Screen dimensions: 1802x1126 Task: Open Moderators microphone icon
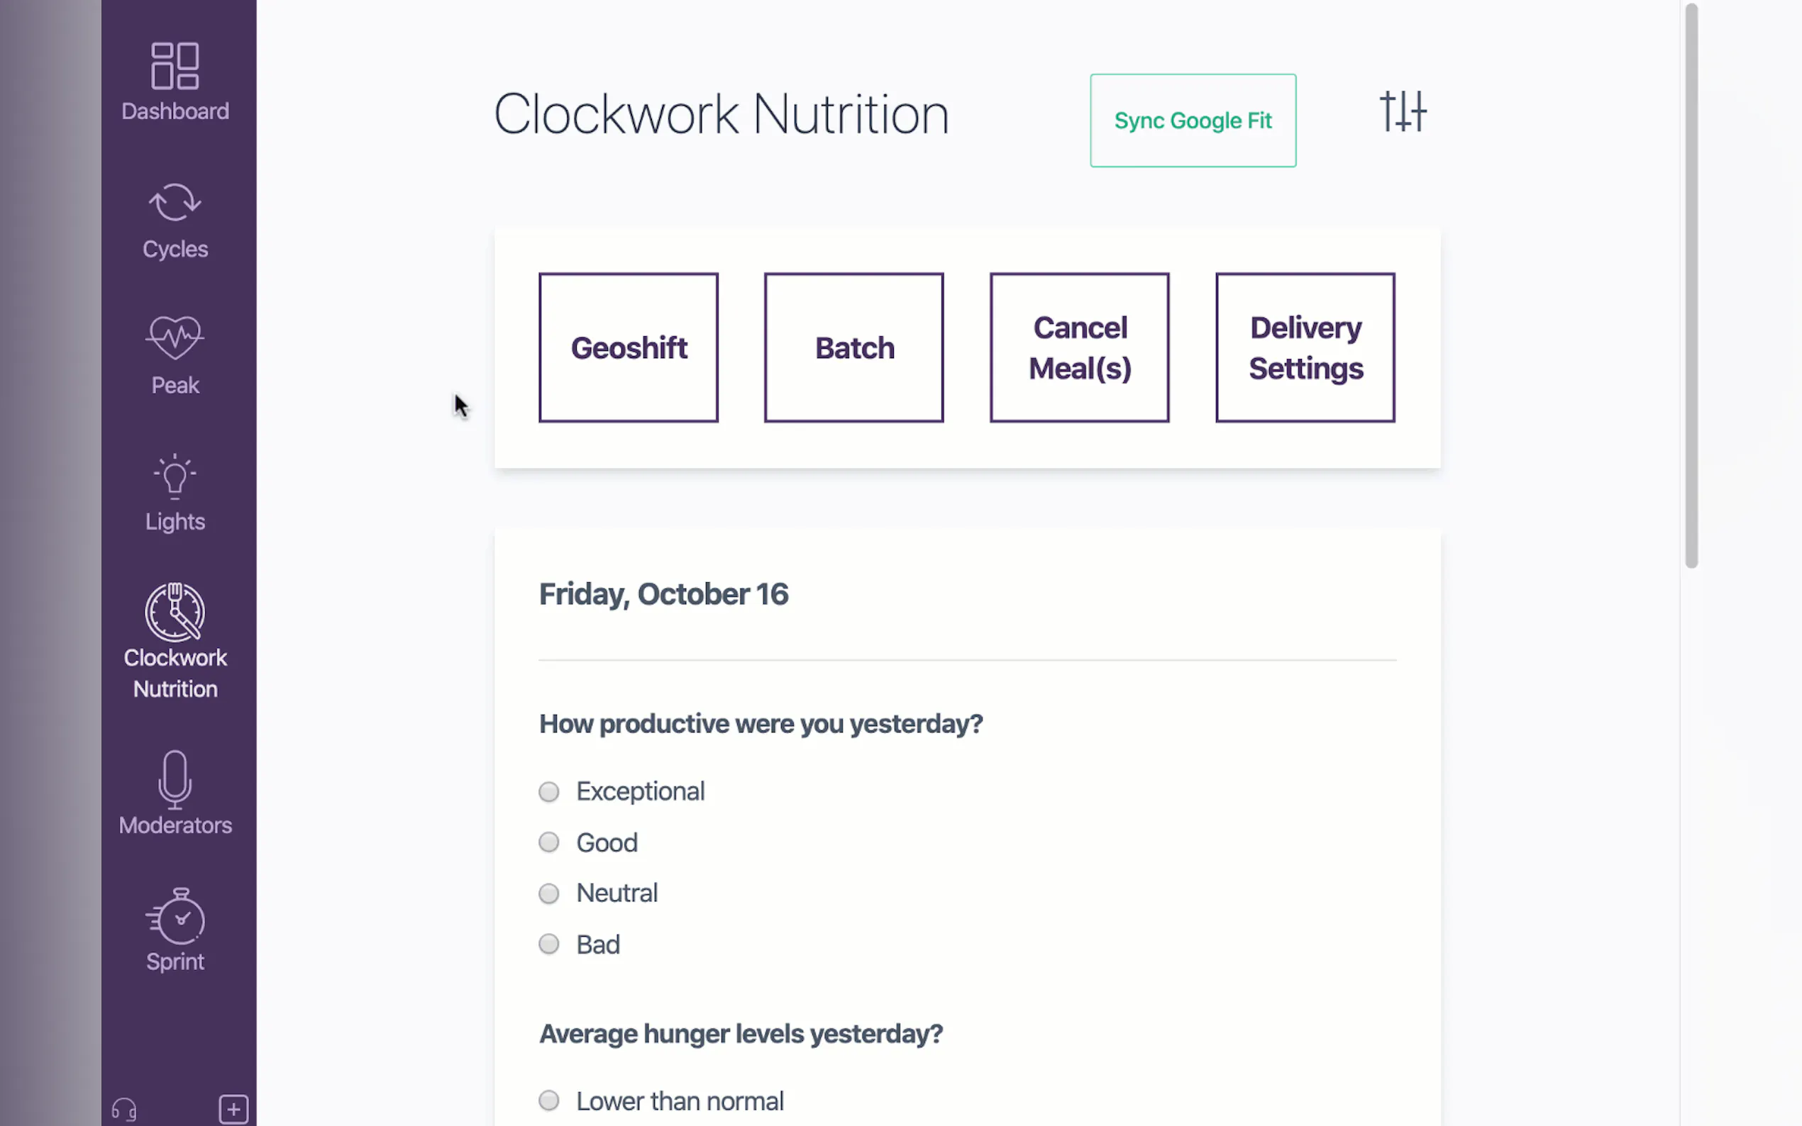(175, 780)
